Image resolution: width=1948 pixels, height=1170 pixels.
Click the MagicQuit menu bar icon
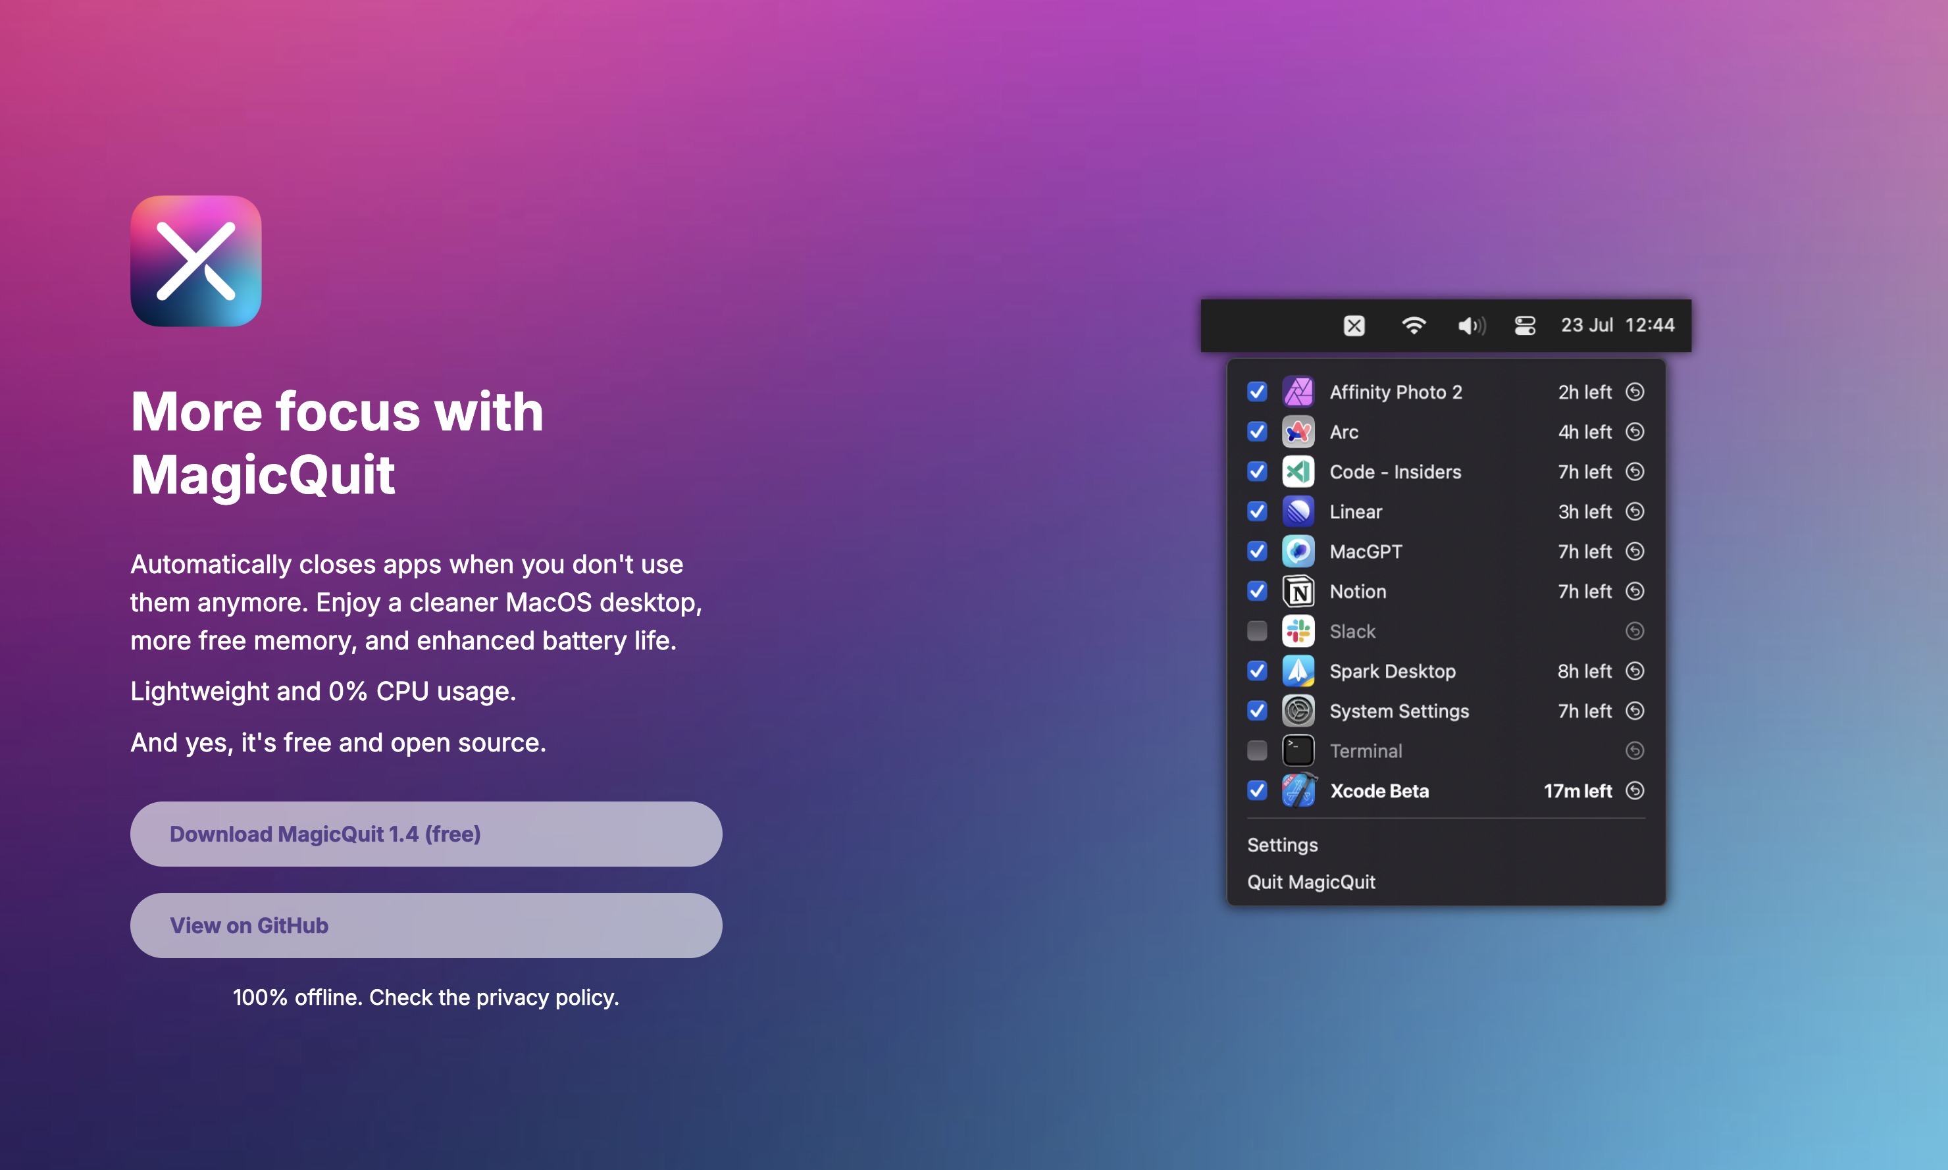[1354, 326]
